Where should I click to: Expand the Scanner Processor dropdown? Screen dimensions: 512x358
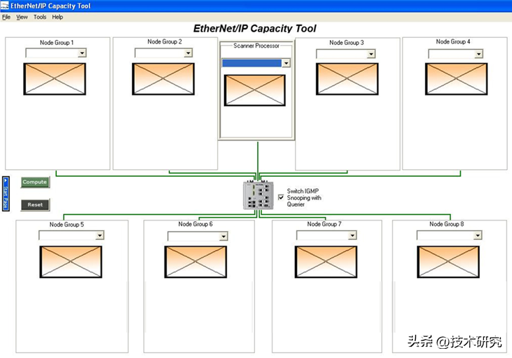[286, 63]
